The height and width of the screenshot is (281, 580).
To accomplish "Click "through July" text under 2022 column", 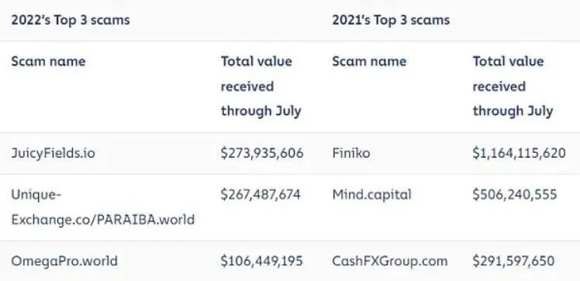I will (x=261, y=111).
